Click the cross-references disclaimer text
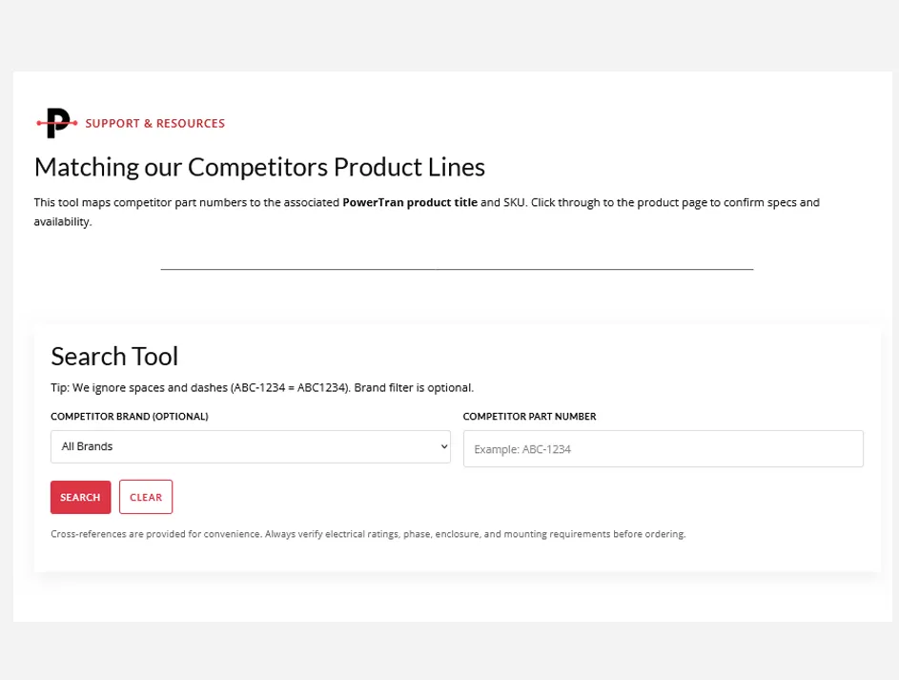The image size is (899, 680). pyautogui.click(x=368, y=534)
